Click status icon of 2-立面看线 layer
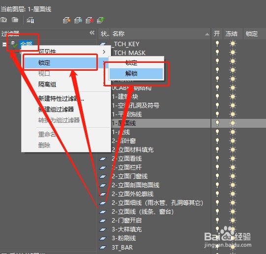 pos(103,159)
